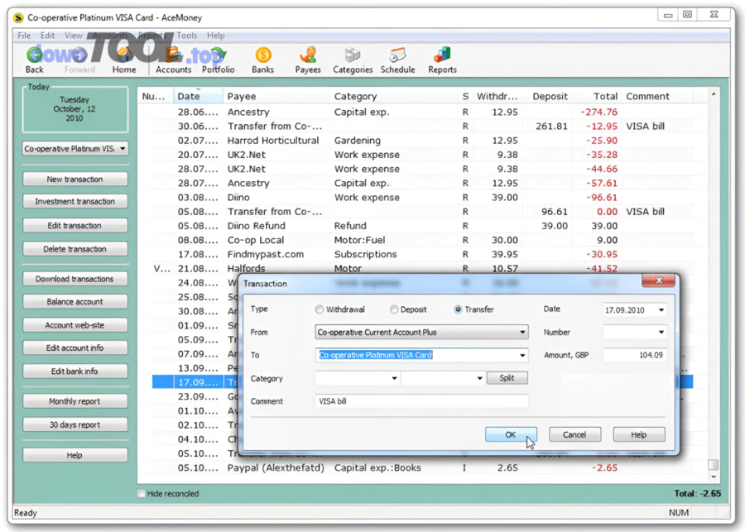The width and height of the screenshot is (745, 532).
Task: Open the Accounts toolbar icon
Action: click(174, 60)
